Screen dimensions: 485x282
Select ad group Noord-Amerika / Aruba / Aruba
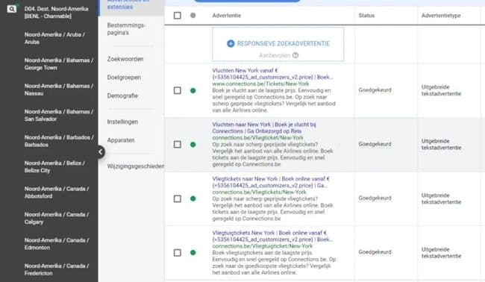54,38
